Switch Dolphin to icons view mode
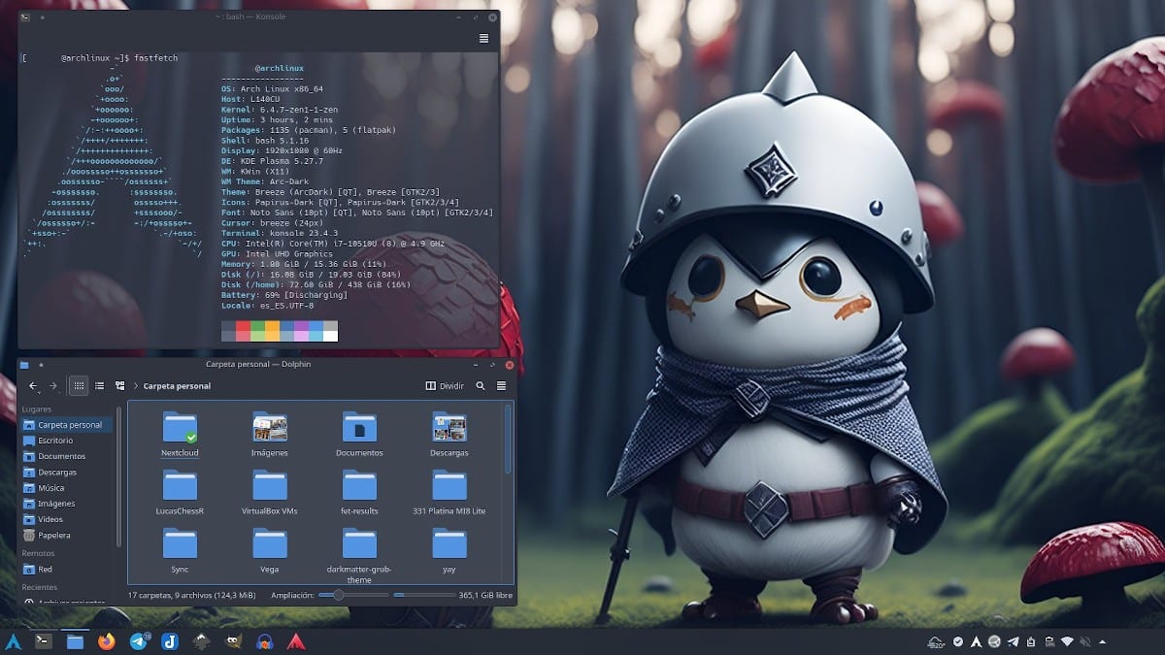 [x=80, y=385]
